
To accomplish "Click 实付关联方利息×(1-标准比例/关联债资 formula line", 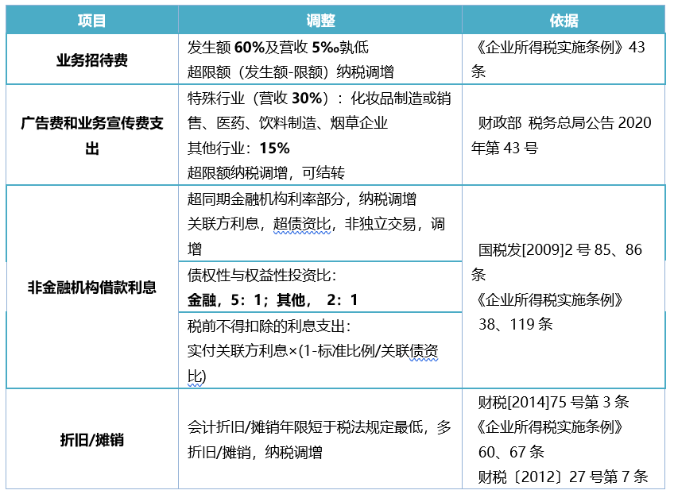I will pyautogui.click(x=313, y=351).
